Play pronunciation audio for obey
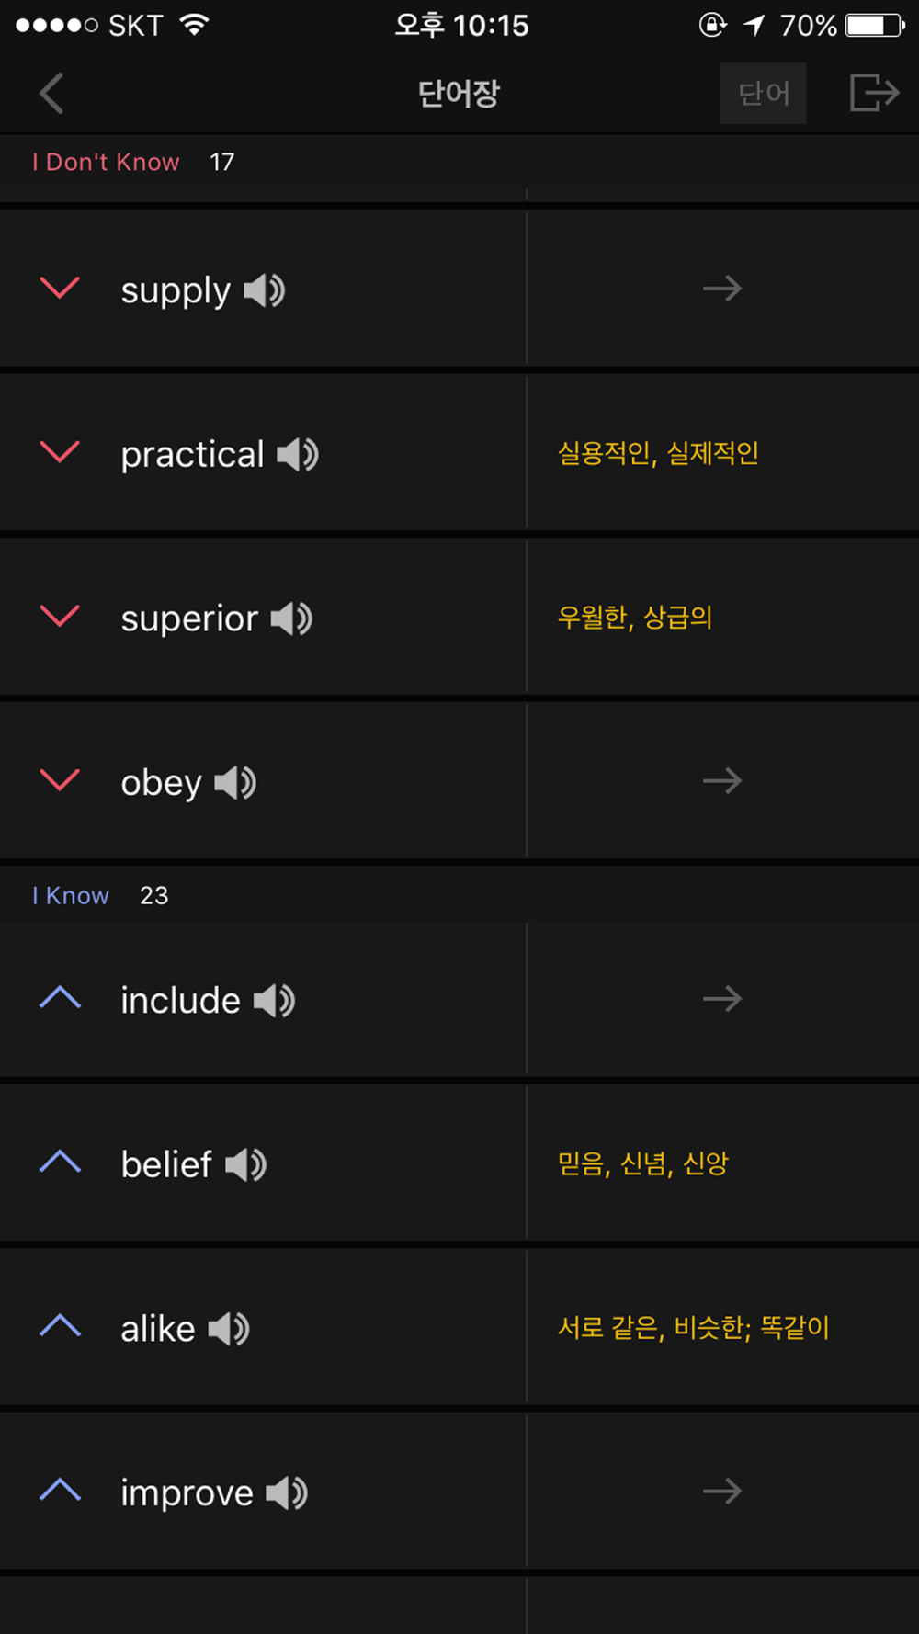Viewport: 919px width, 1634px height. (x=235, y=783)
